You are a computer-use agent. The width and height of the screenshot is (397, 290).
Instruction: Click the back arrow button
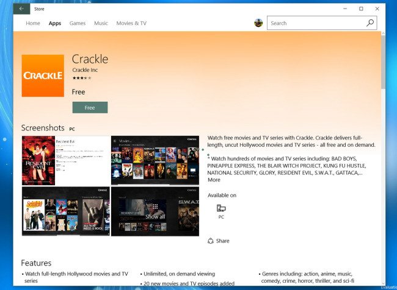click(x=21, y=9)
